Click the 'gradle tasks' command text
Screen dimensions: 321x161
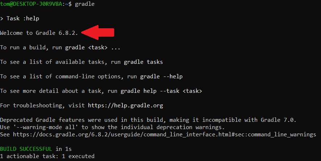click(x=143, y=62)
